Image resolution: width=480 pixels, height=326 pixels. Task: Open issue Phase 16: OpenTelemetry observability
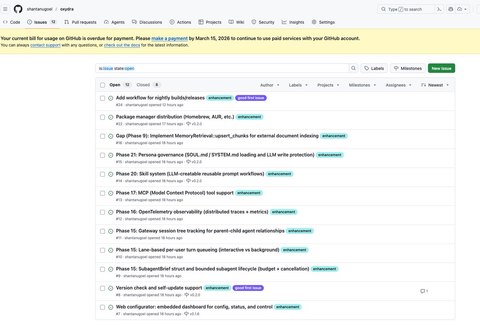[x=192, y=212]
